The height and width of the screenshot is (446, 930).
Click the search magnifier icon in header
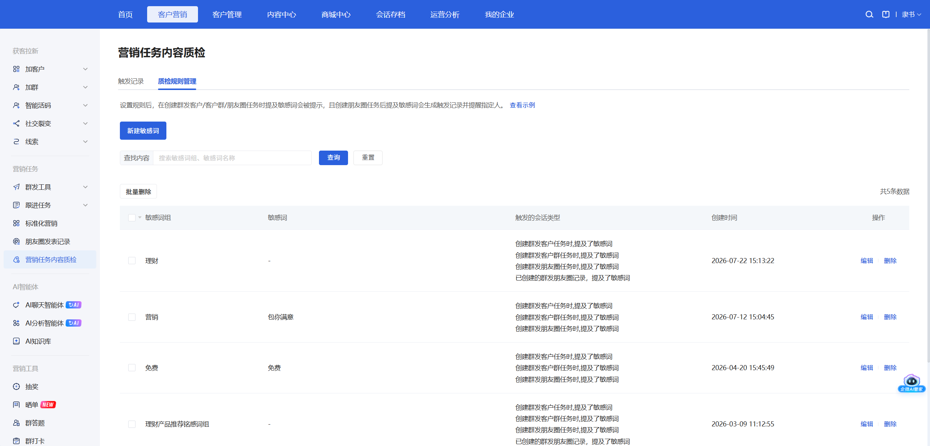[x=869, y=15]
